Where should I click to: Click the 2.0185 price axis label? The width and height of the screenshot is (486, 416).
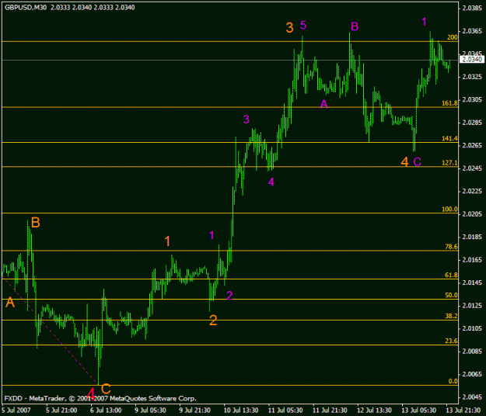click(x=472, y=237)
